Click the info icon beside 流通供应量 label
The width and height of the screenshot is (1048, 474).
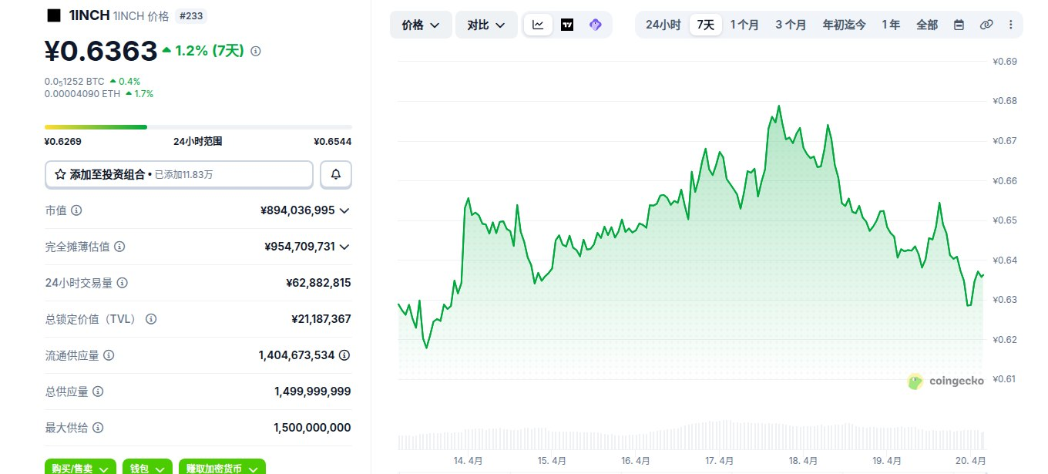click(x=109, y=355)
